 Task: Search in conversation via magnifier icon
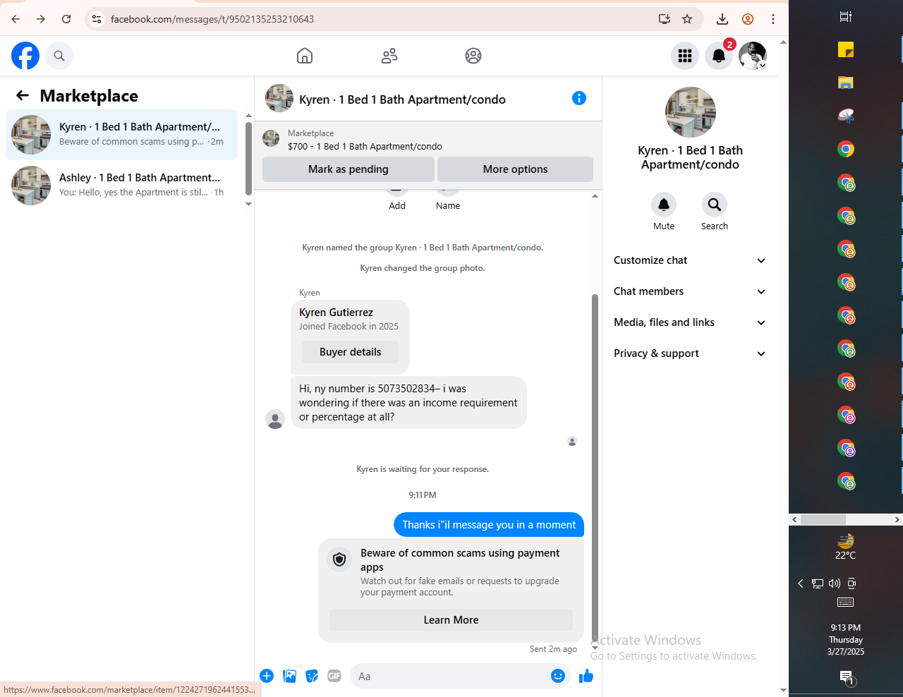click(x=715, y=205)
